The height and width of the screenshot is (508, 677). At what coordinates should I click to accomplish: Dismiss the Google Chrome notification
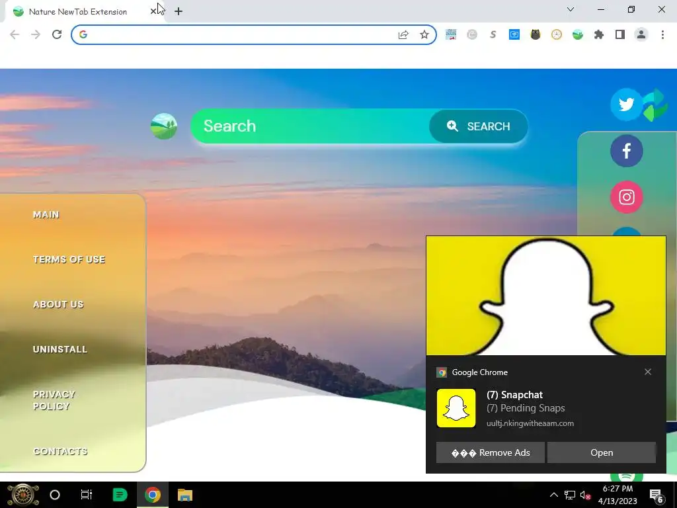(648, 372)
